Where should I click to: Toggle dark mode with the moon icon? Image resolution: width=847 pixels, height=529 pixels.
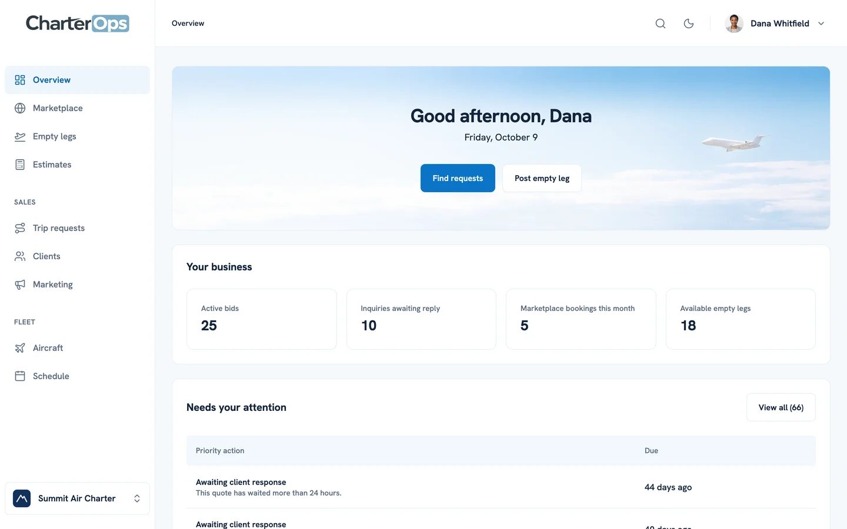(689, 24)
